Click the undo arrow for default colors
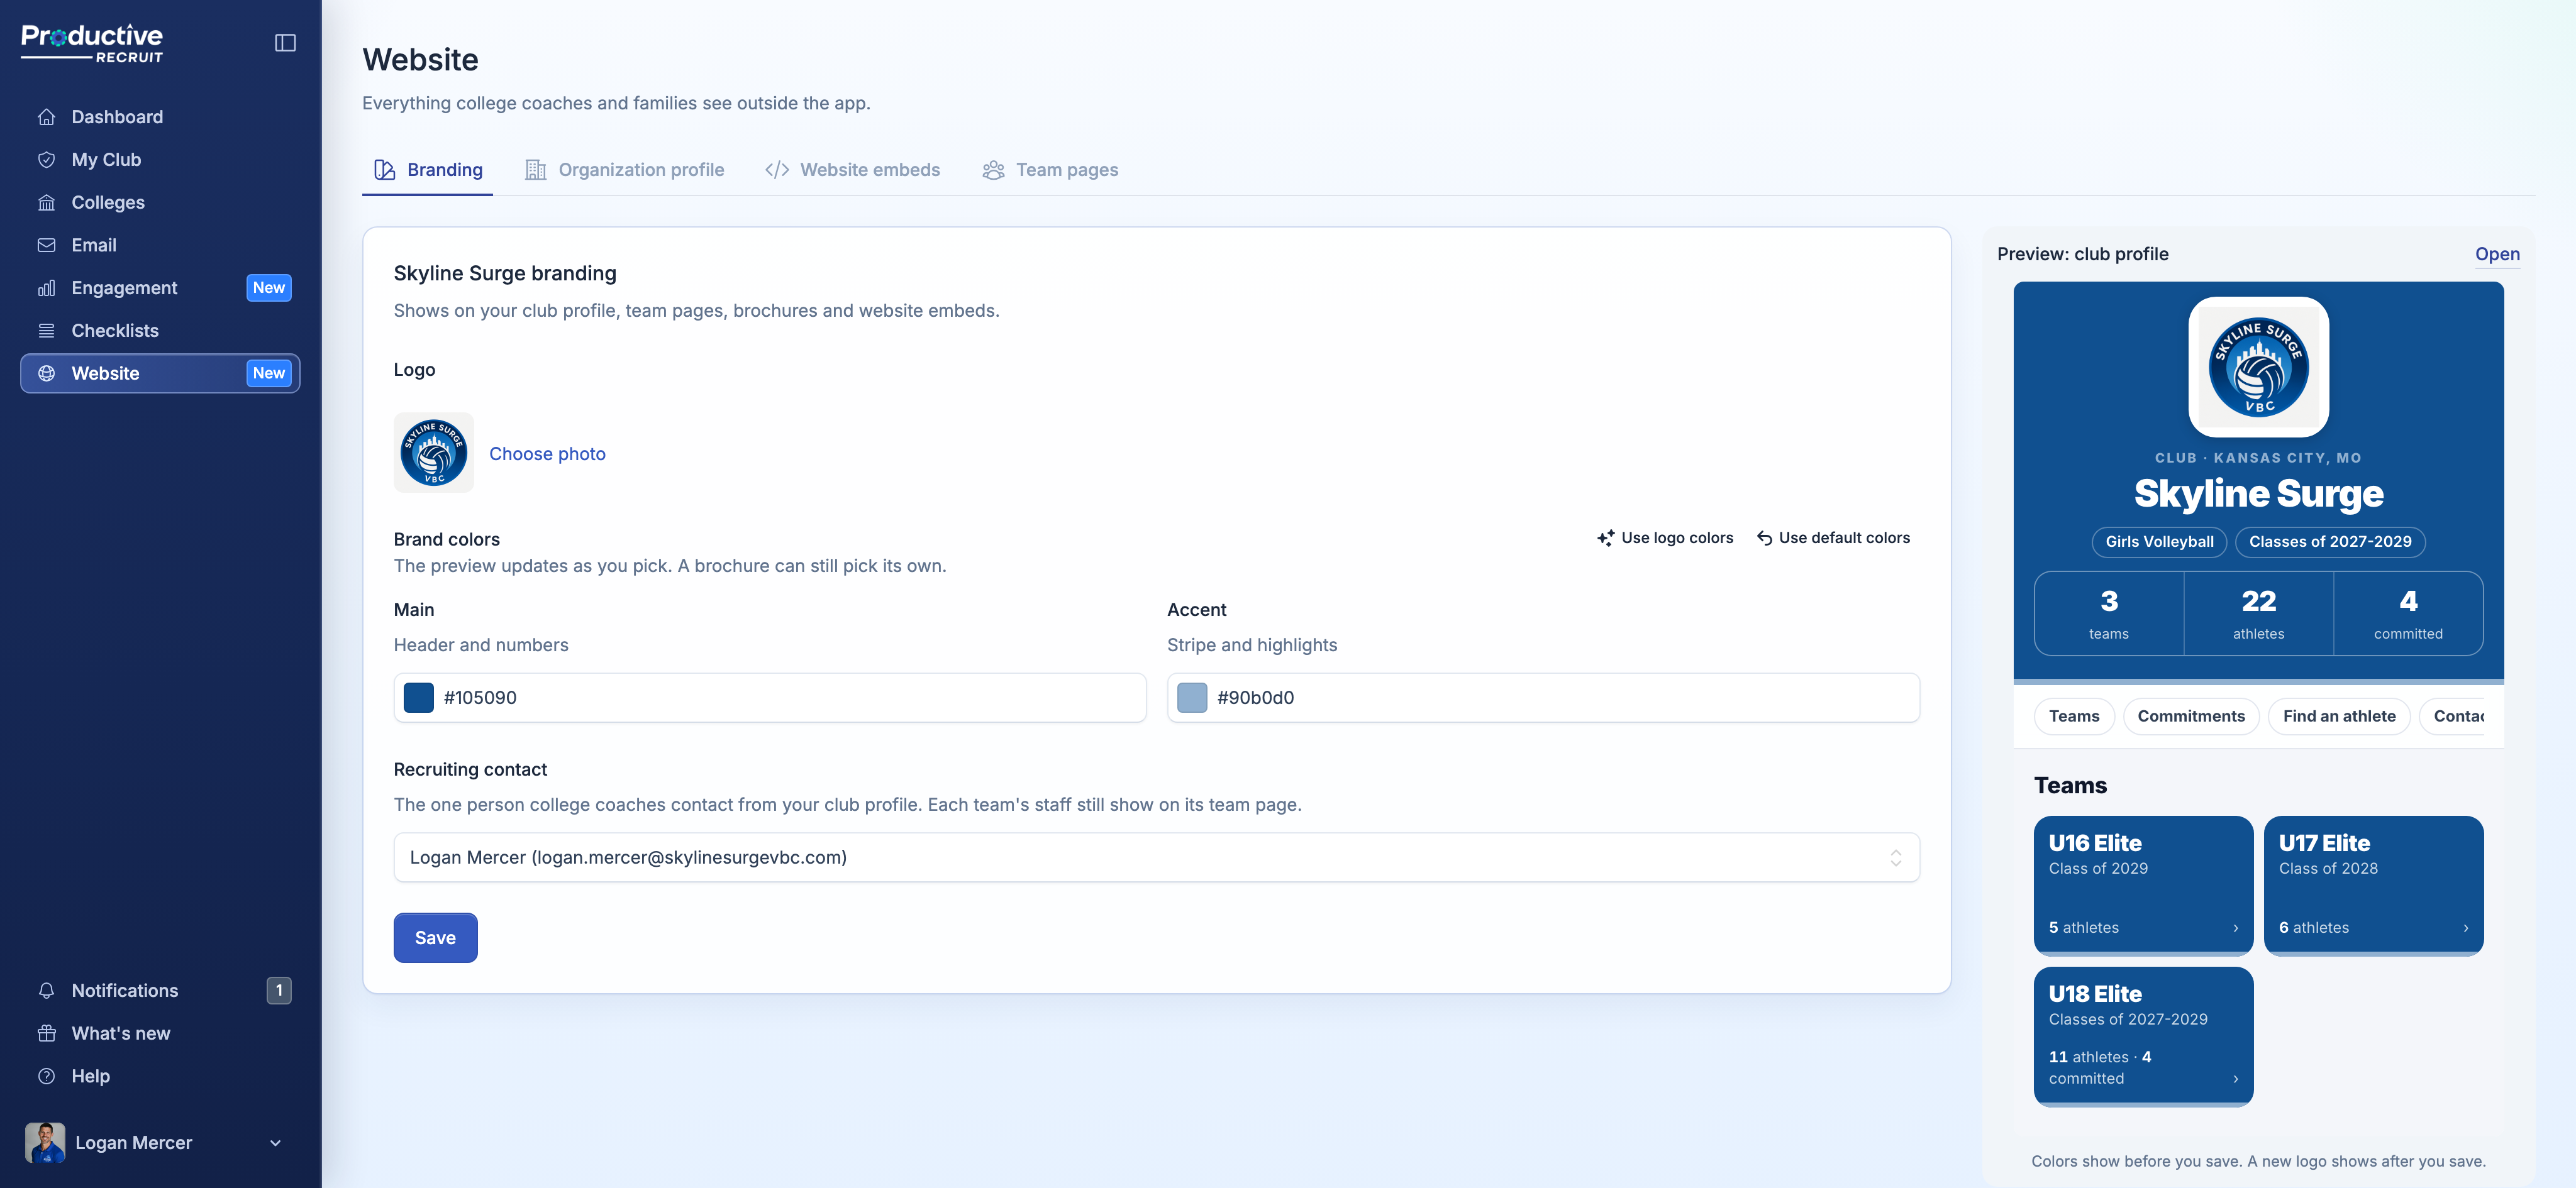This screenshot has width=2576, height=1188. pyautogui.click(x=1764, y=539)
